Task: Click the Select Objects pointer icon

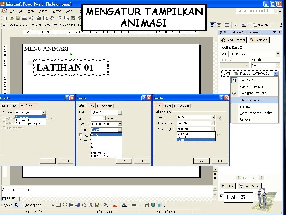Action: (17, 205)
